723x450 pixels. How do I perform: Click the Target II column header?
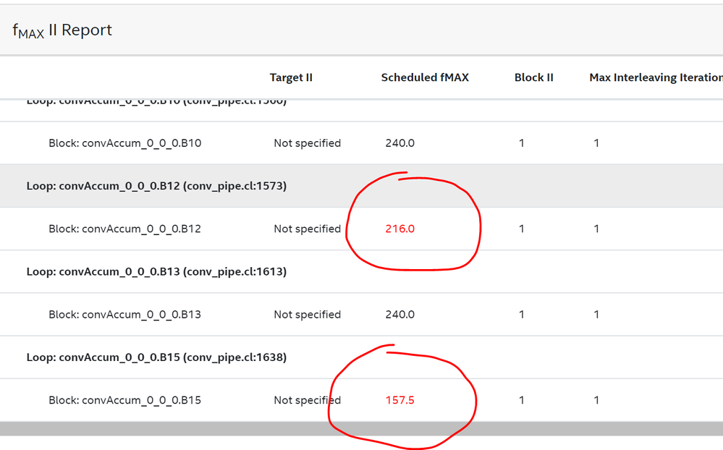(x=291, y=77)
